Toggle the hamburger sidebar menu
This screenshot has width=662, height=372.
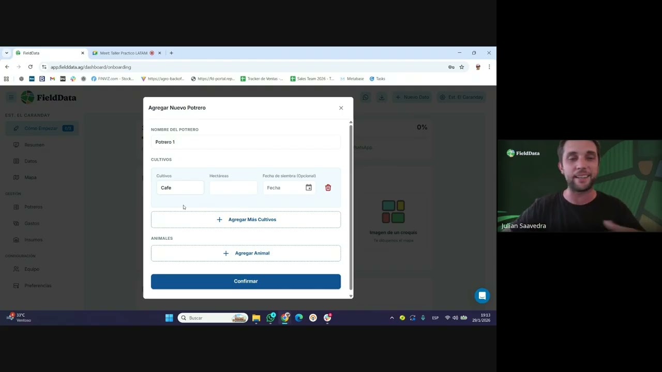click(11, 97)
